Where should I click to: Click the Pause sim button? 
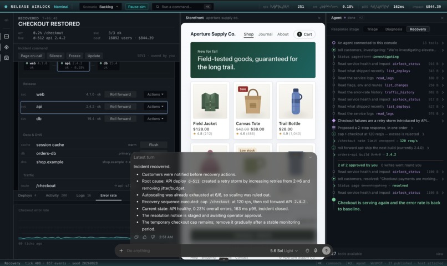pyautogui.click(x=137, y=7)
